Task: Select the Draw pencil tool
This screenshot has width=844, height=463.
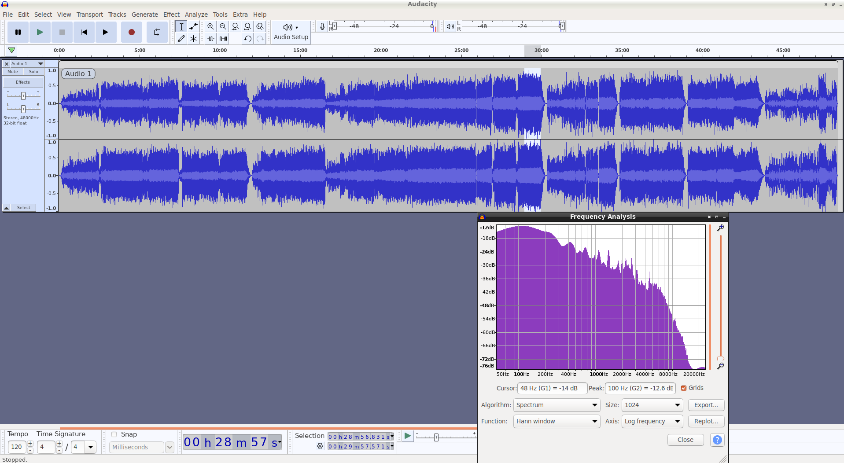Action: [x=181, y=39]
